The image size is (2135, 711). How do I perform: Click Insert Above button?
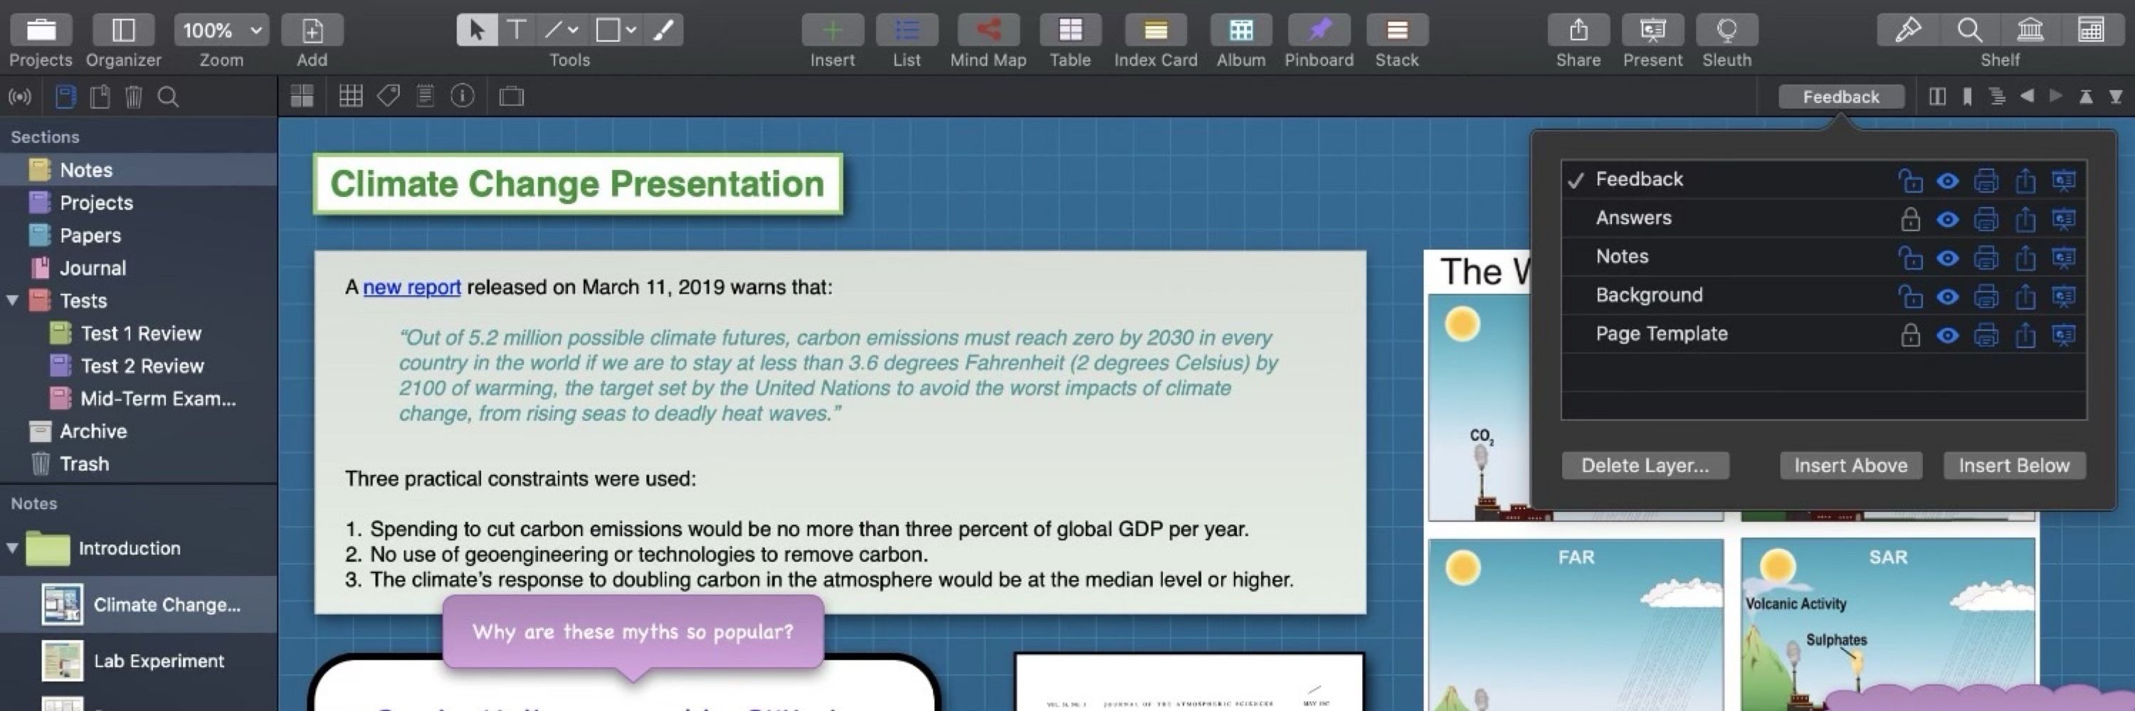click(1851, 465)
